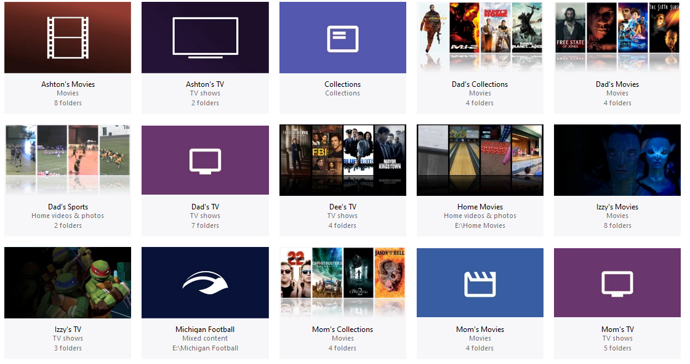
Task: Click 'TV shows' under Dad's TV
Action: (x=205, y=216)
